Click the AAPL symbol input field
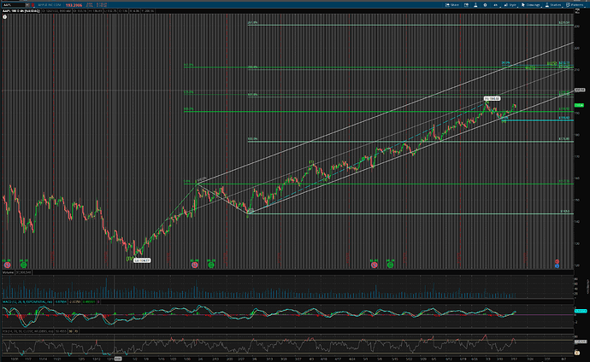Viewport: 590px width, 362px height. (14, 5)
